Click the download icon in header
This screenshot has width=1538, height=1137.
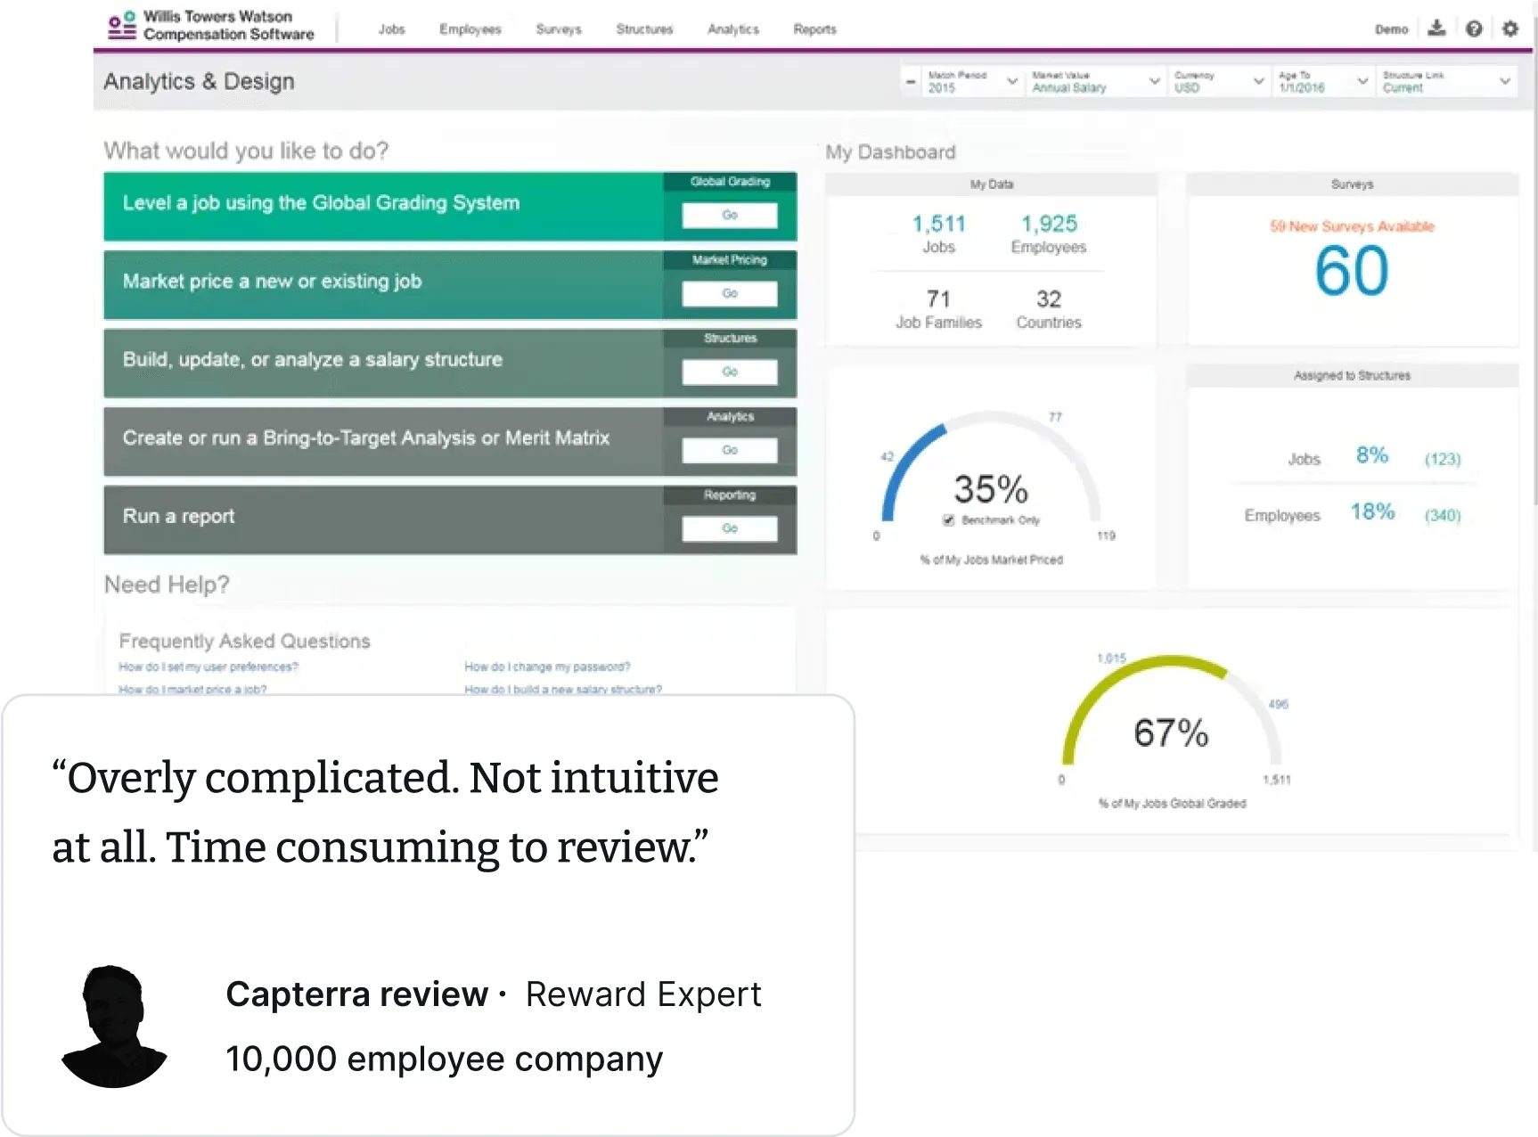tap(1436, 29)
